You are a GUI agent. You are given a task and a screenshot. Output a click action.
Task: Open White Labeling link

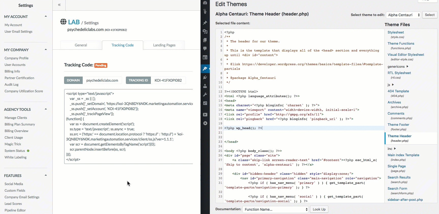16,157
